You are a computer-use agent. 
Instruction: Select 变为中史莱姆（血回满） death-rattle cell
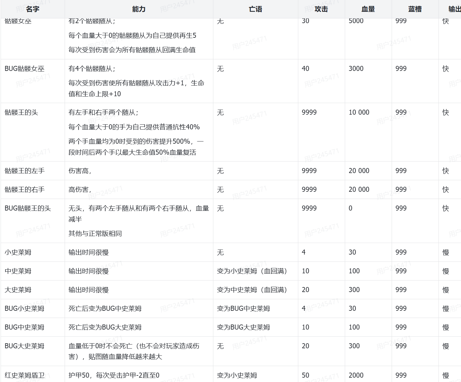252,290
